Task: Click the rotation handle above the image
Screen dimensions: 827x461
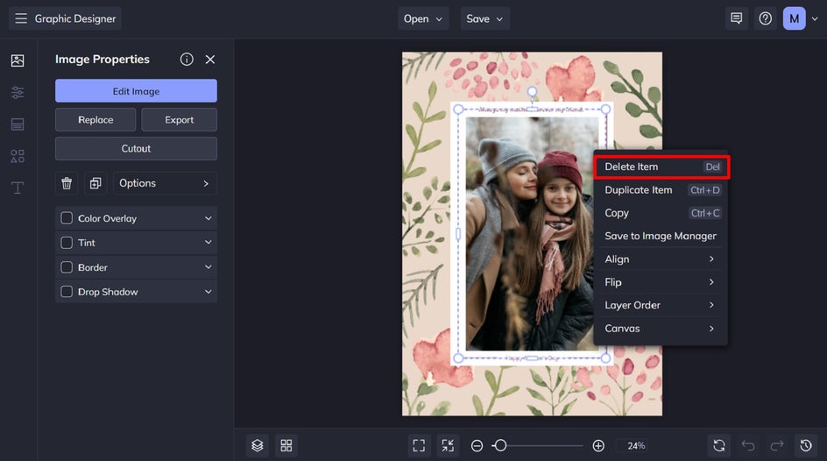Action: [x=532, y=92]
